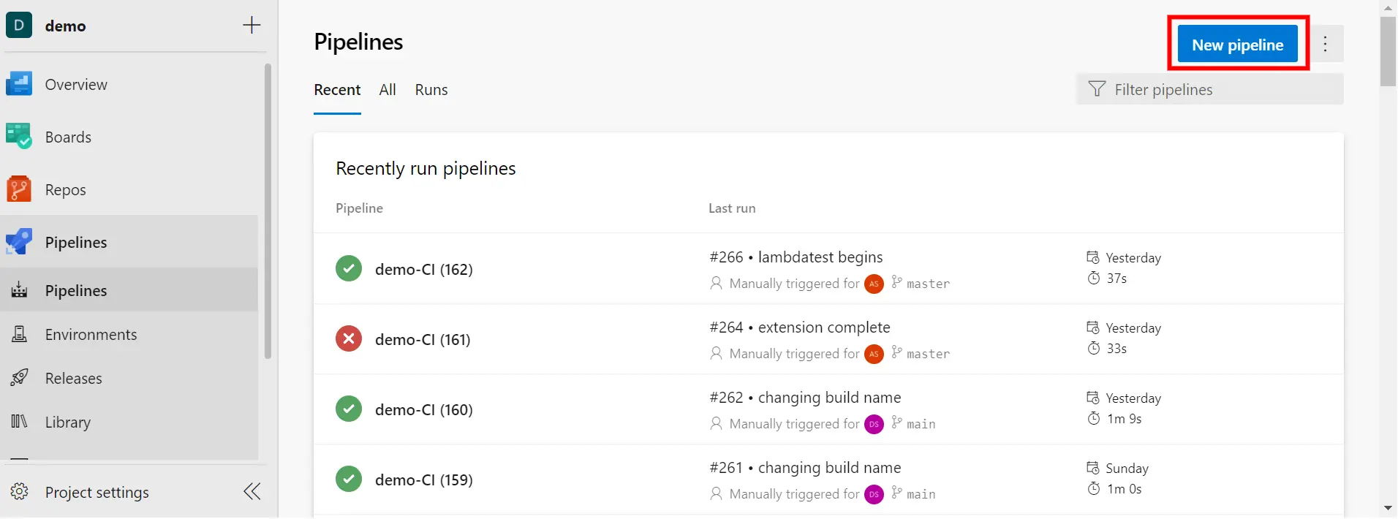Screen dimensions: 1398x519
Task: Click the failed status icon on demo-CI 161
Action: point(349,338)
